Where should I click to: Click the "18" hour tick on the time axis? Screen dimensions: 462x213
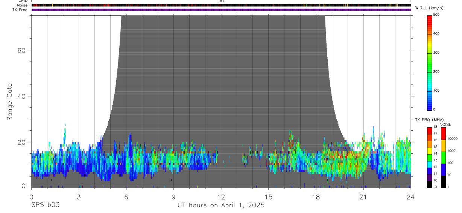316,196
